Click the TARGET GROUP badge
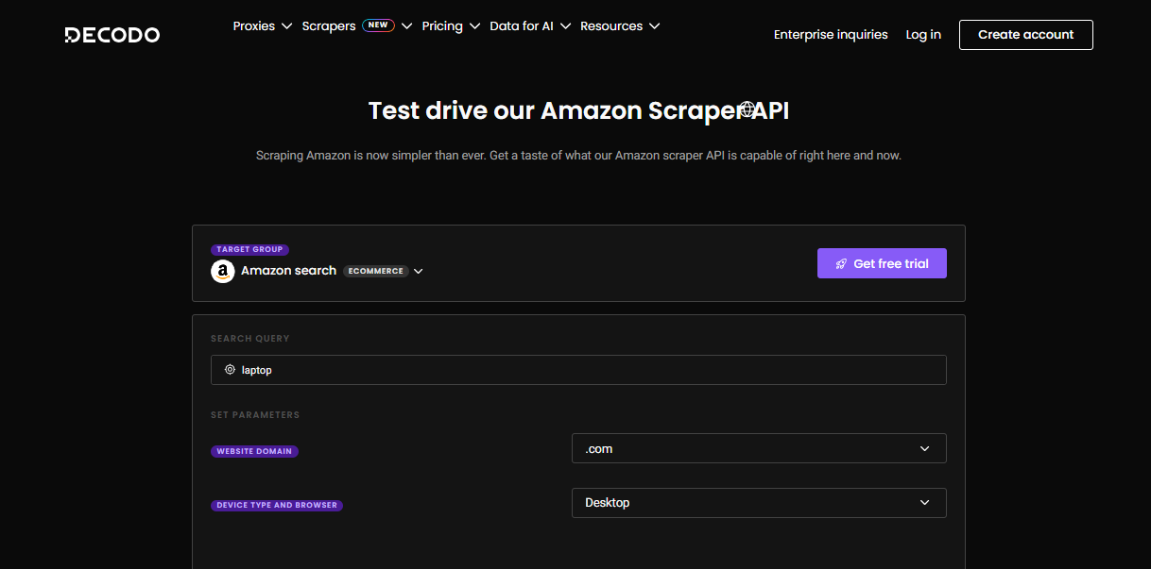The image size is (1151, 569). tap(249, 250)
